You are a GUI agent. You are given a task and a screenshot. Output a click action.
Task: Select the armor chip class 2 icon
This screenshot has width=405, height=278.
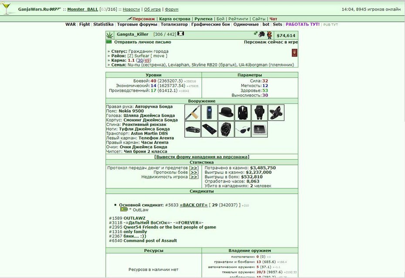(x=259, y=129)
